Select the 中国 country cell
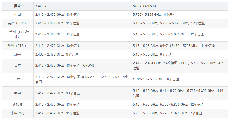Screen dimensions: 229x120 pos(18,15)
